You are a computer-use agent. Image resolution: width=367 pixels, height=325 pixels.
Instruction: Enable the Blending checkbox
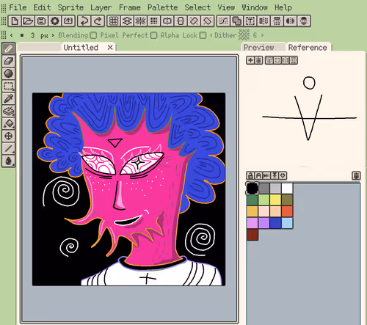[93, 35]
